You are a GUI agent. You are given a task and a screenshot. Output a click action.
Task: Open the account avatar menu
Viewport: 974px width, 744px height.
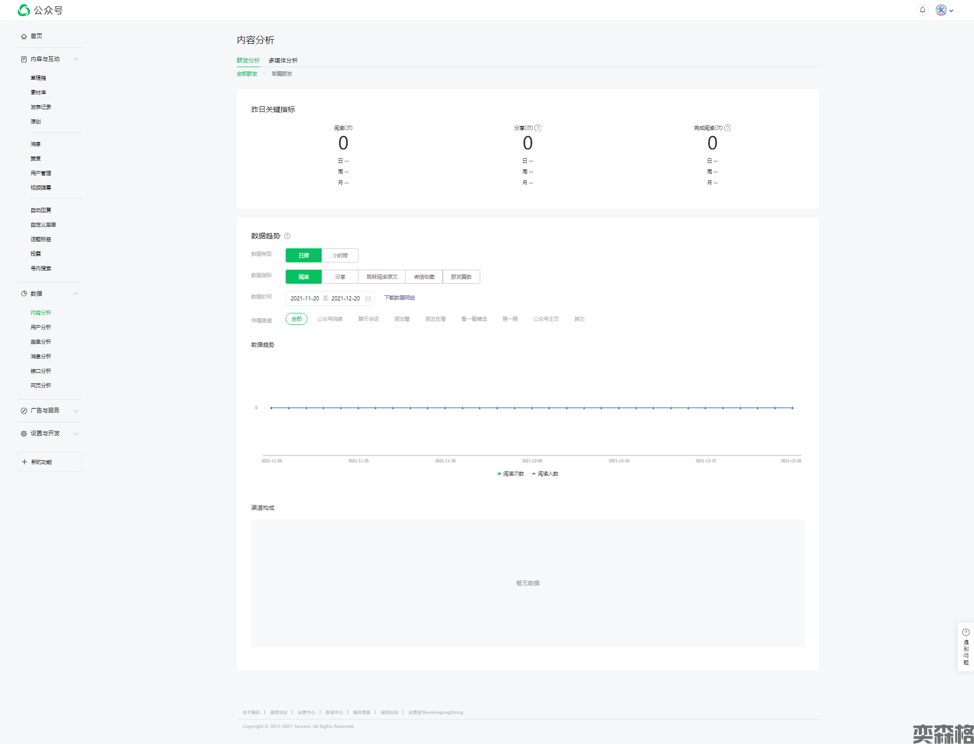(x=944, y=10)
